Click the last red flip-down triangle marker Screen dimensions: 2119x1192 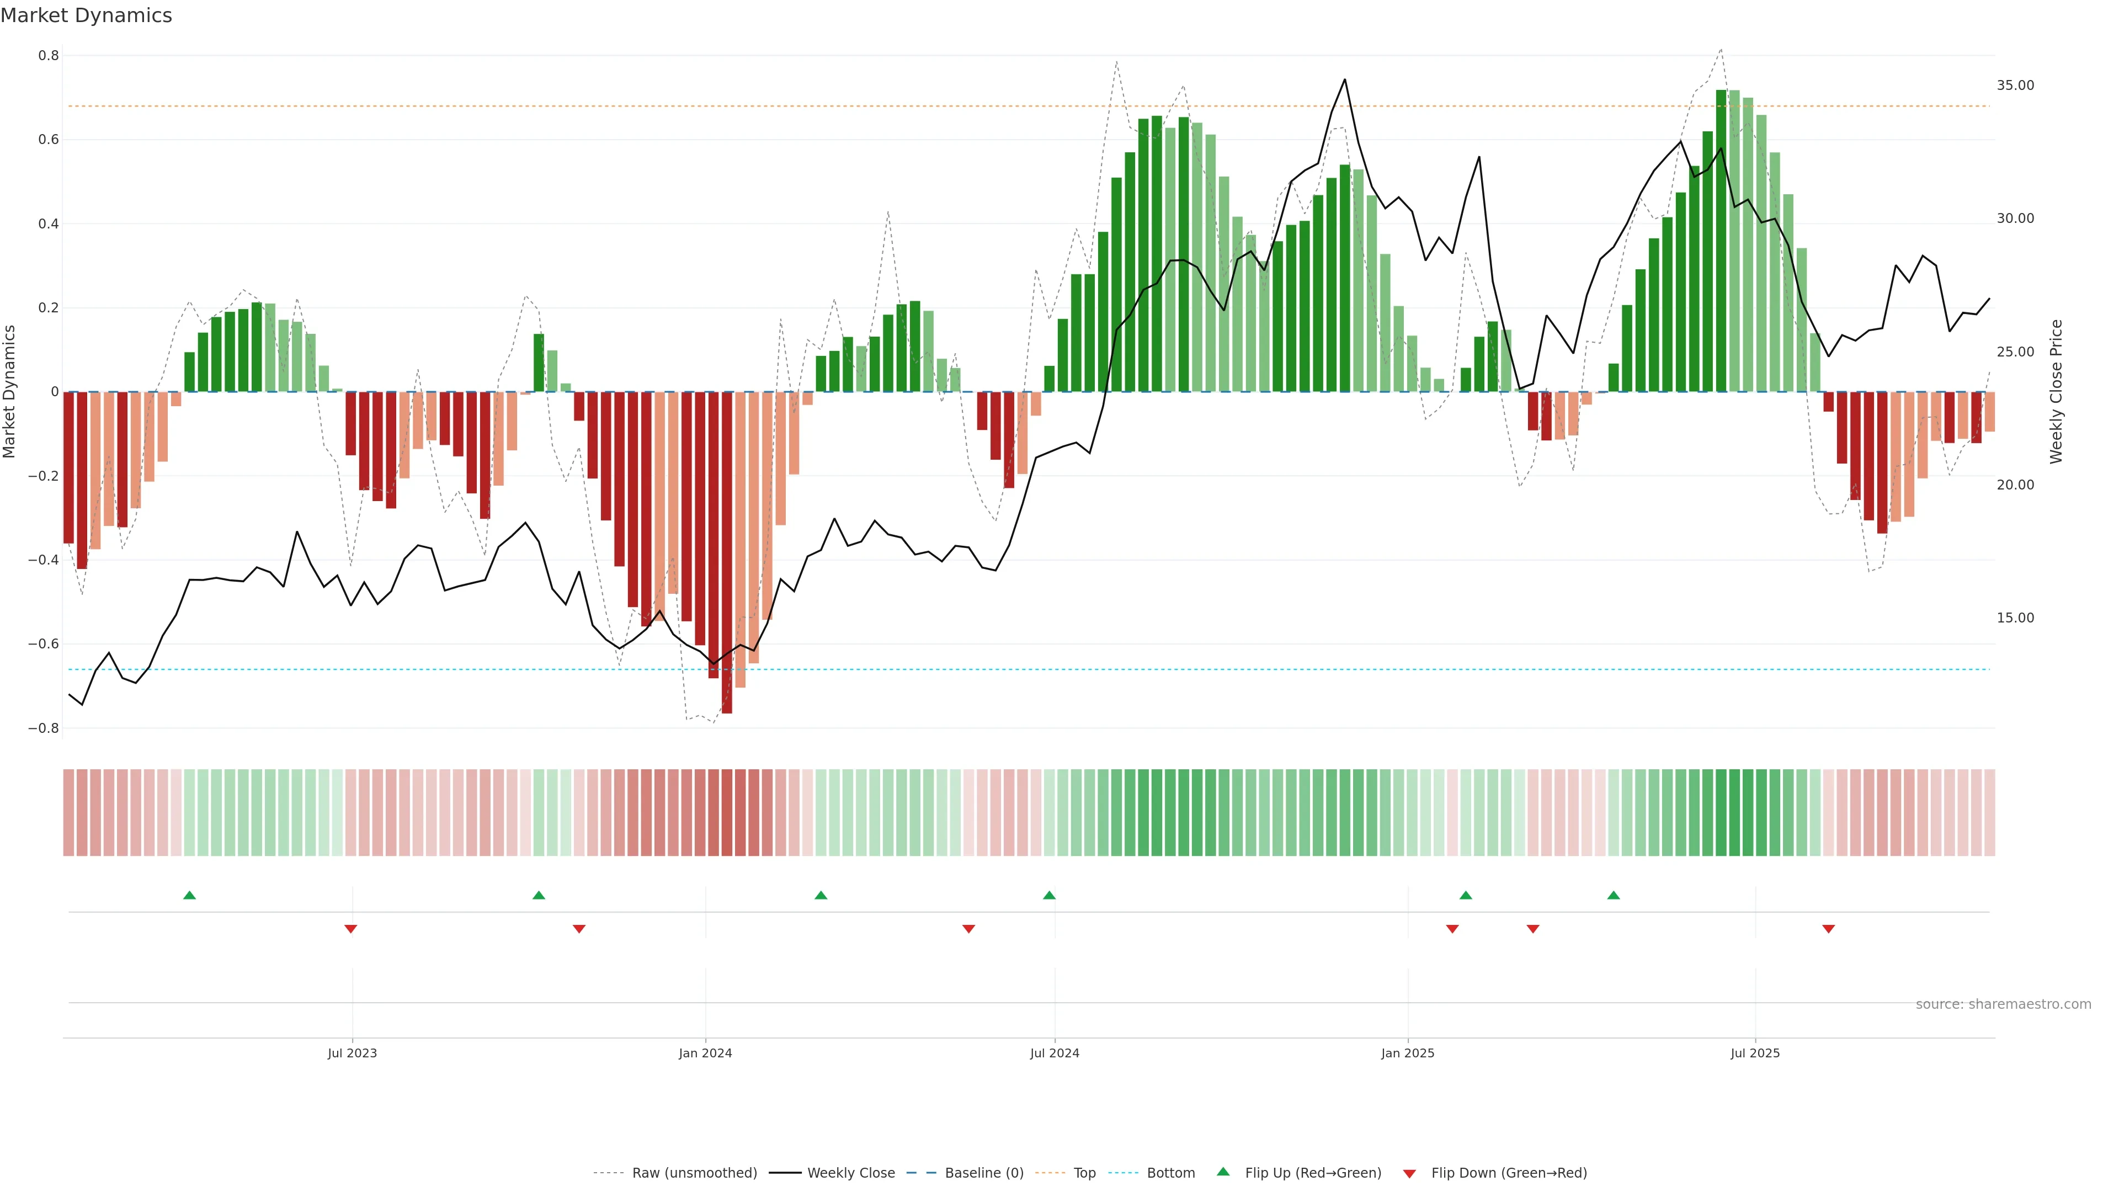pos(1829,929)
